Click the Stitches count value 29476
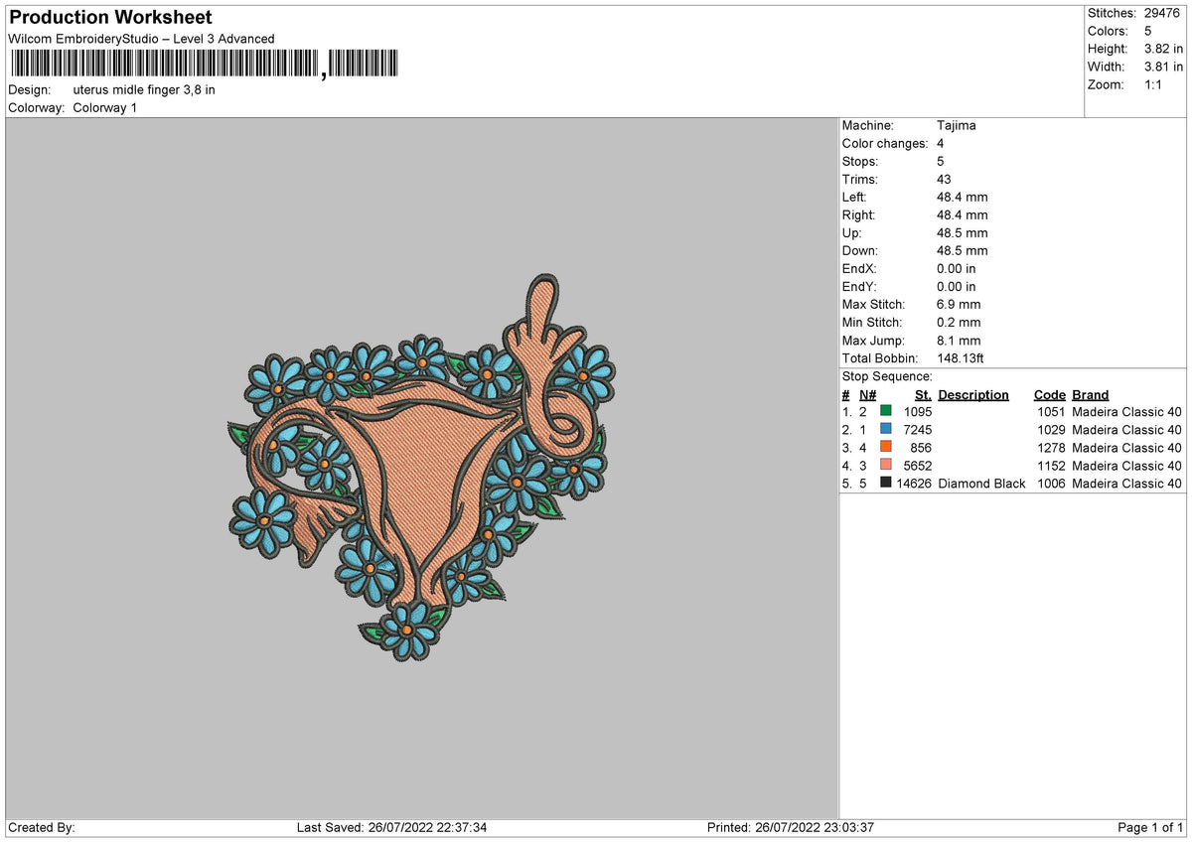Image resolution: width=1192 pixels, height=842 pixels. [1163, 13]
